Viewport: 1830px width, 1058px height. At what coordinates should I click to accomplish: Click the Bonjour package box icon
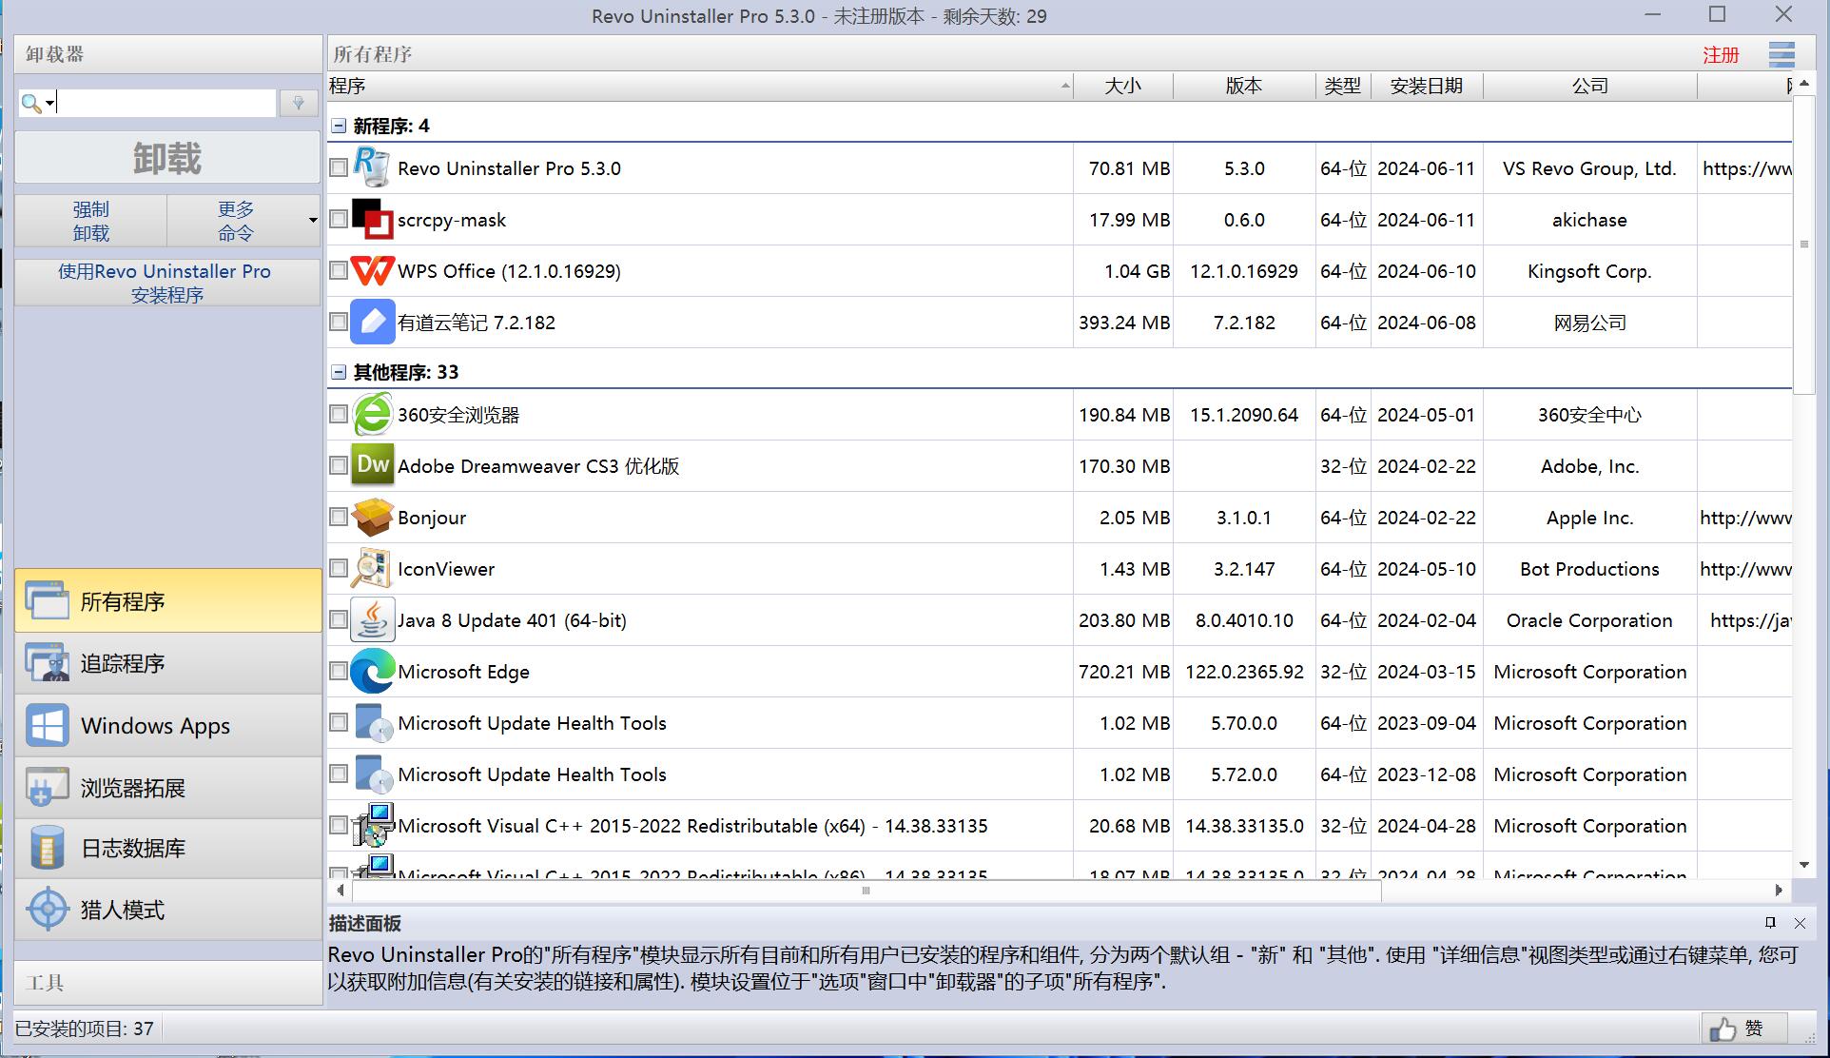[372, 517]
